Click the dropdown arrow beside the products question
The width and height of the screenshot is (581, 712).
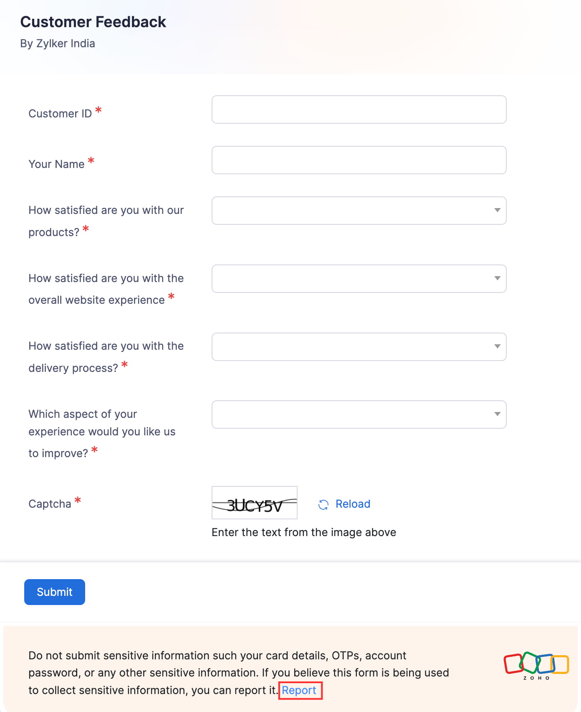click(497, 211)
